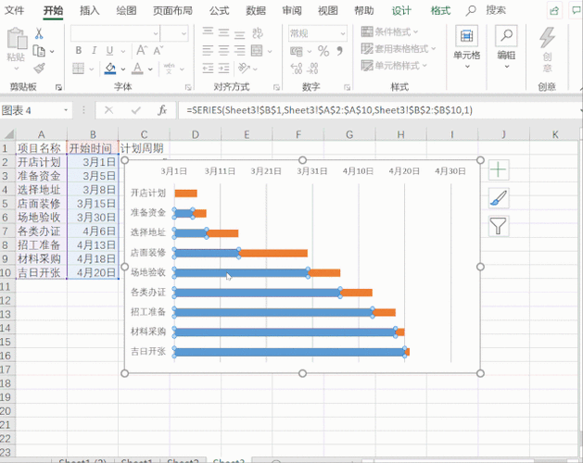Open the font name combo box
Viewport: 583px width, 463px height.
point(115,33)
